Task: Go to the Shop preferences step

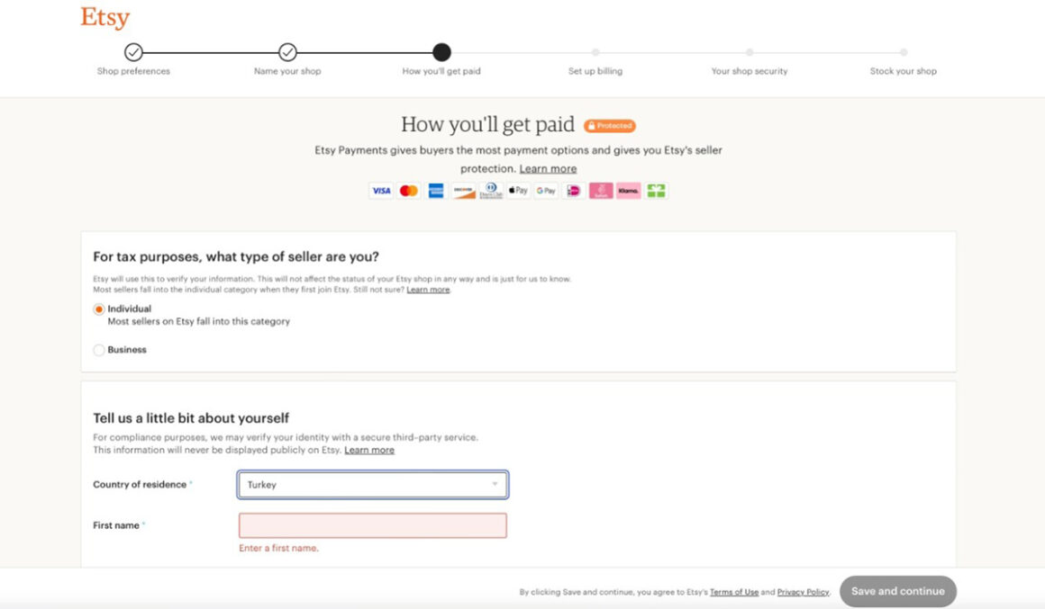Action: click(x=133, y=53)
